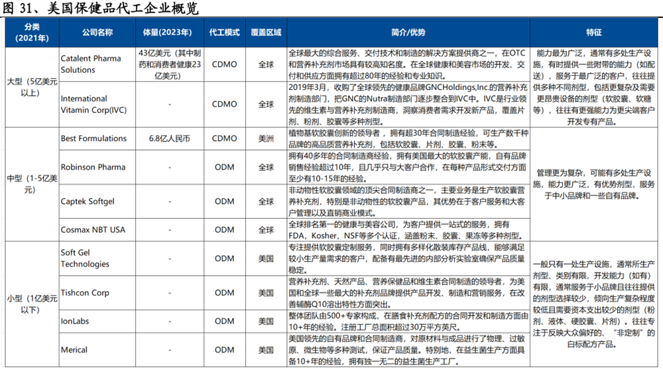Click the '中型（1-5亿美元）' category cell
The width and height of the screenshot is (663, 369).
tap(32, 184)
